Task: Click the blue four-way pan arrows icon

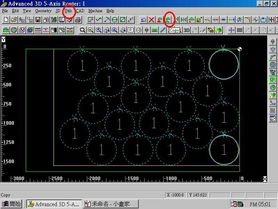Action: (x=231, y=30)
